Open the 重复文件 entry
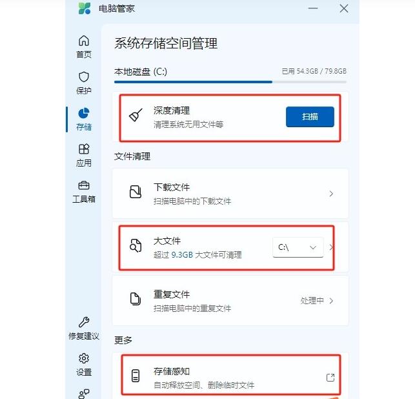Image resolution: width=415 pixels, height=399 pixels. click(230, 301)
